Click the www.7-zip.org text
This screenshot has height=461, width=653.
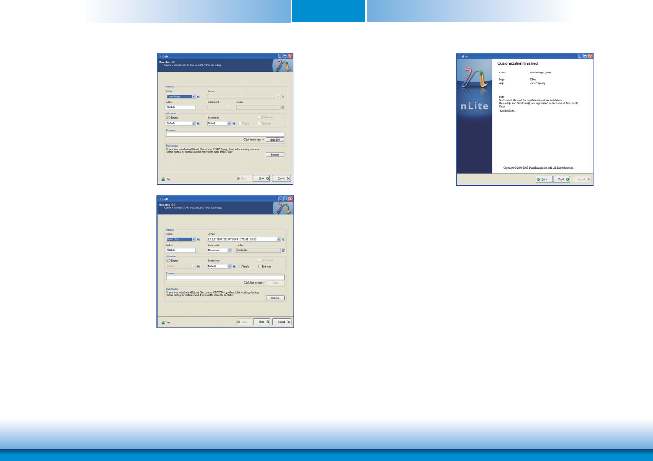537,83
